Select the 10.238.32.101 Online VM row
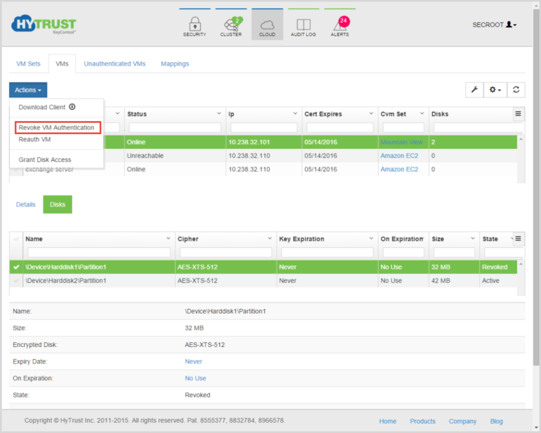This screenshot has height=433, width=541. [x=263, y=142]
